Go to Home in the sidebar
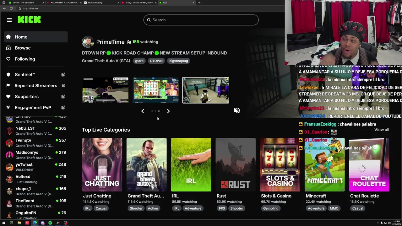 tap(36, 37)
